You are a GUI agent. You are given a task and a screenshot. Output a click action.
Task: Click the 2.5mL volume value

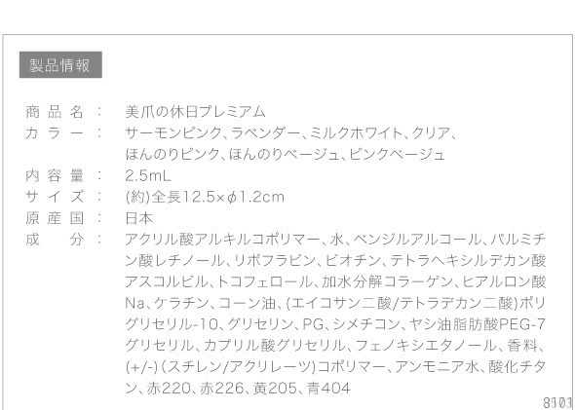tap(148, 176)
